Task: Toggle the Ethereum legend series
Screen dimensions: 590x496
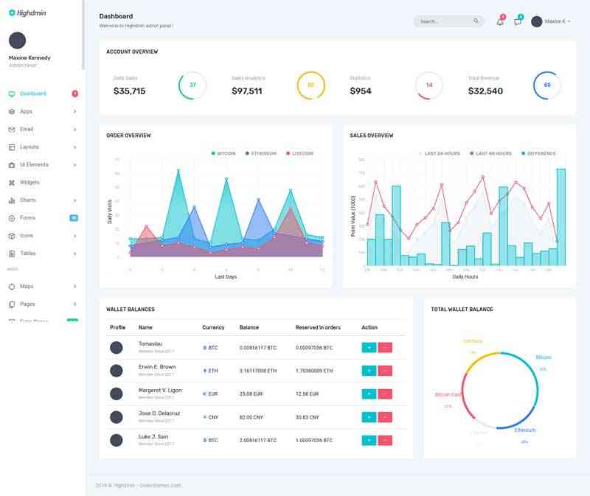Action: tap(260, 153)
